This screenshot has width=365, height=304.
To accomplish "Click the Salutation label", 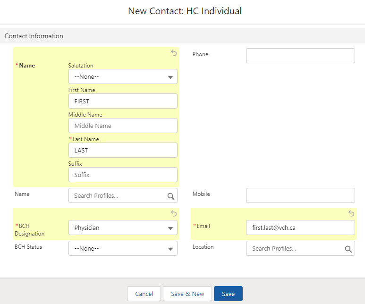I will (81, 66).
